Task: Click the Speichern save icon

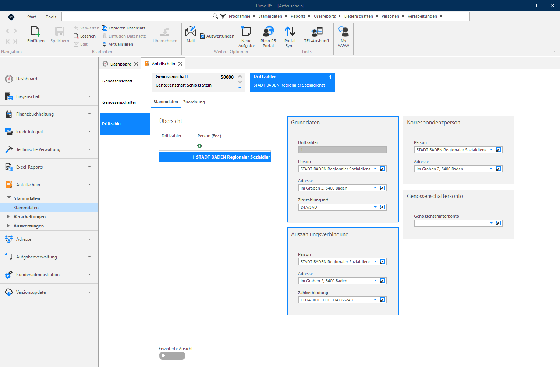Action: 60,32
